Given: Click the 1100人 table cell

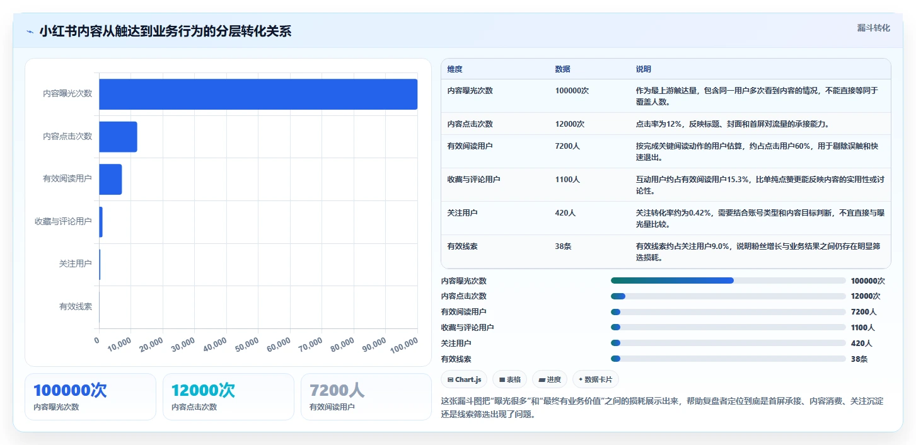Looking at the screenshot, I should click(567, 179).
